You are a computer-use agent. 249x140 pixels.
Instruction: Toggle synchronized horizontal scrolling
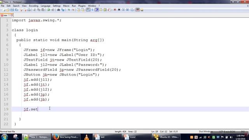click(82, 10)
